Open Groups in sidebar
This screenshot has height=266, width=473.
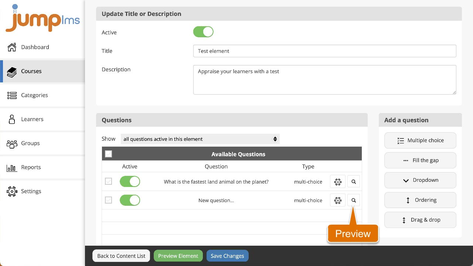click(42, 143)
